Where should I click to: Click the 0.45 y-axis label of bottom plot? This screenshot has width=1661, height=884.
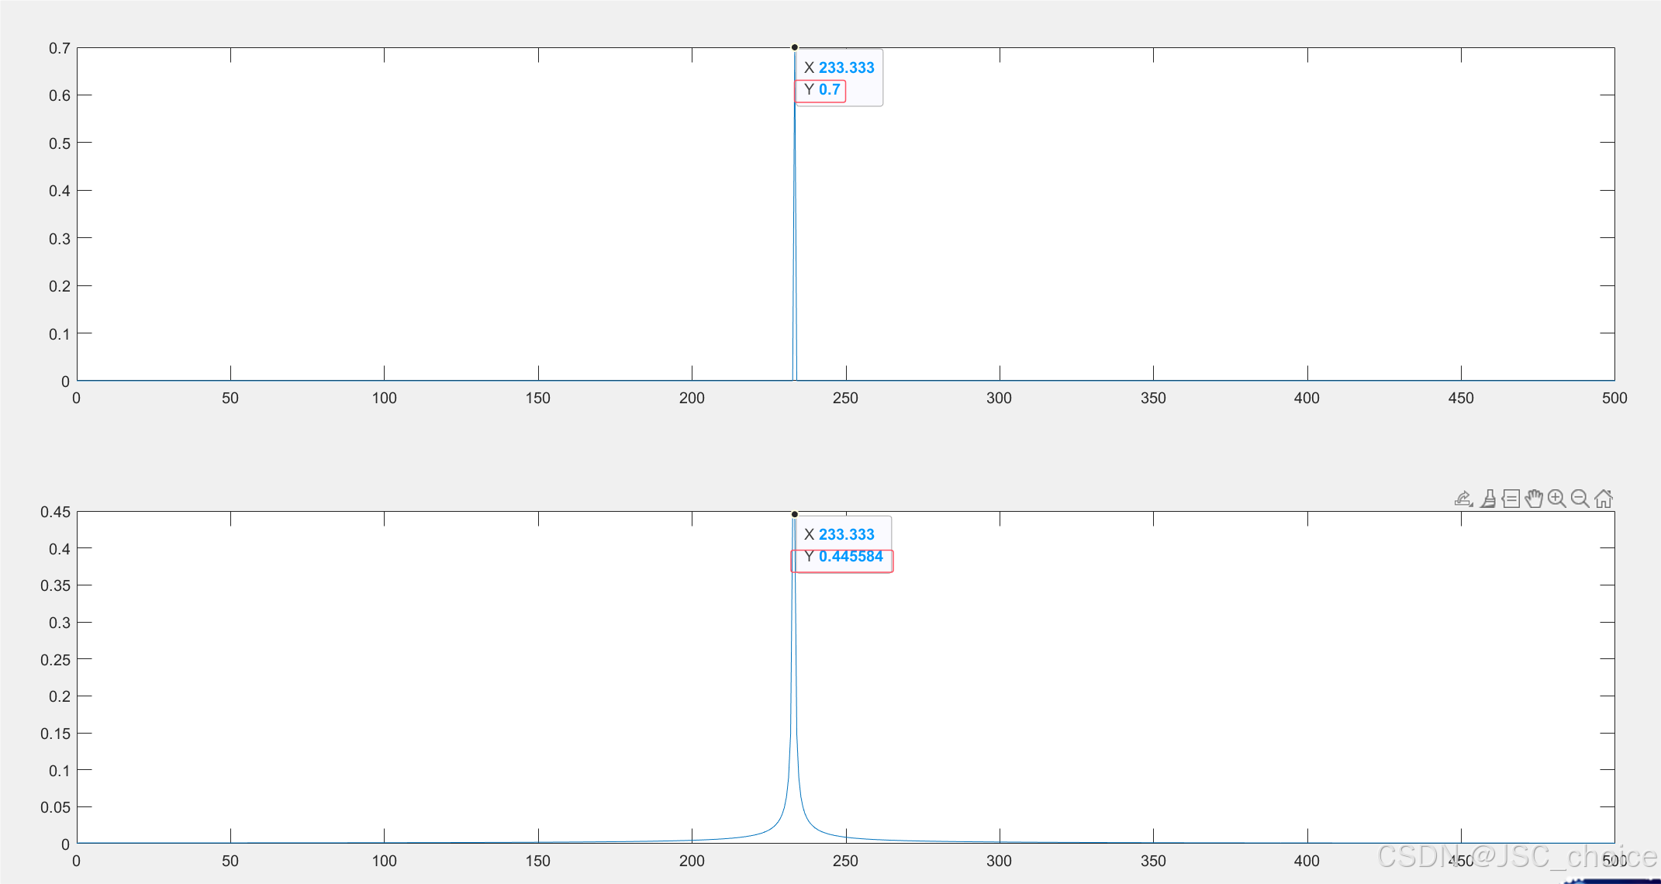[x=55, y=512]
